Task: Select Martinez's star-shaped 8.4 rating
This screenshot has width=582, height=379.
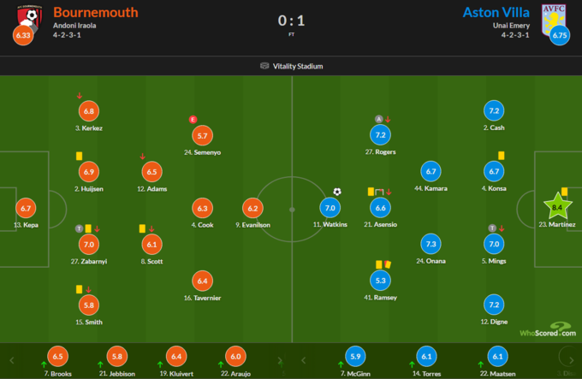Action: 557,207
